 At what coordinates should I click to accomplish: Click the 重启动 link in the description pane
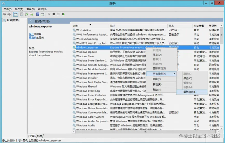click(33, 38)
